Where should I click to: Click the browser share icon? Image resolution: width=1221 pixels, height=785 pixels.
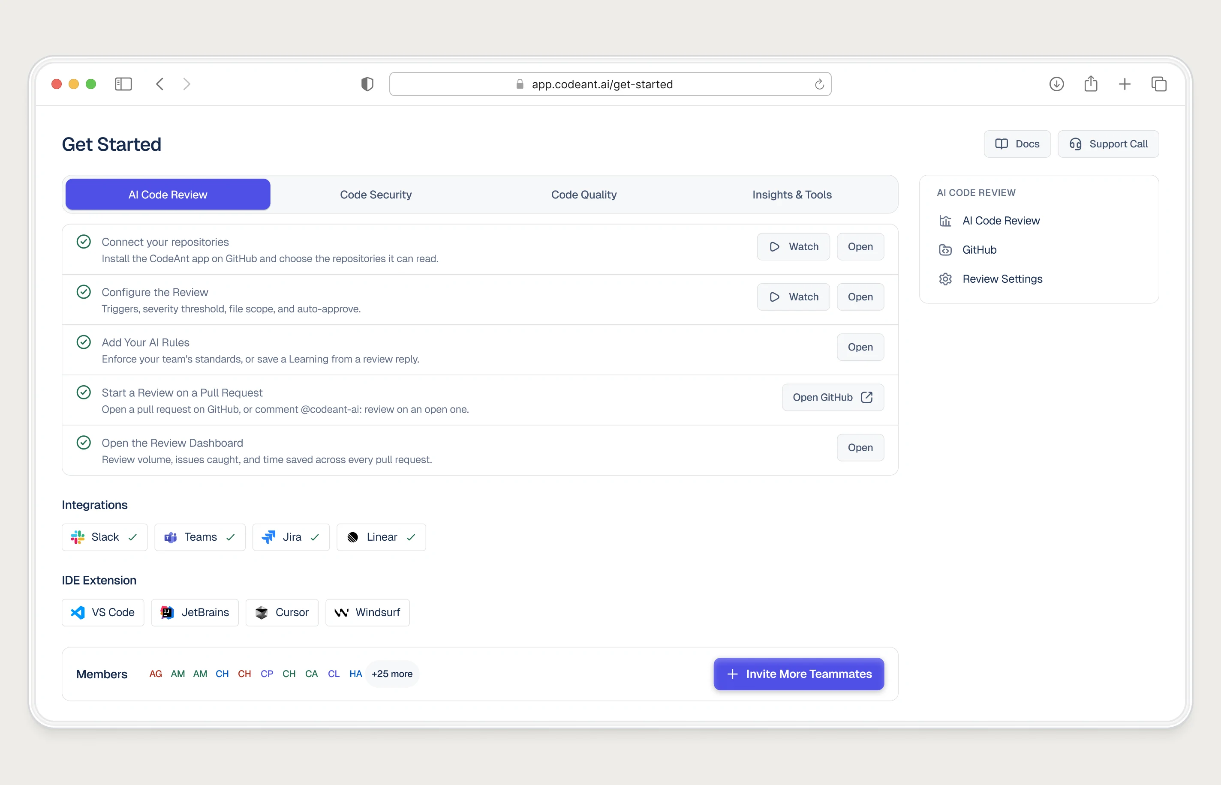point(1090,84)
